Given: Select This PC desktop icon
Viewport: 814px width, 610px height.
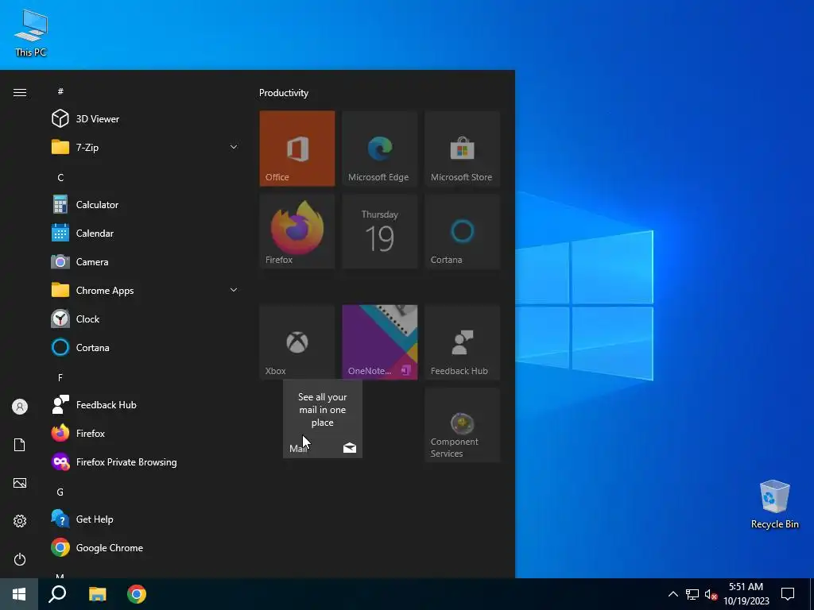Looking at the screenshot, I should click(31, 33).
